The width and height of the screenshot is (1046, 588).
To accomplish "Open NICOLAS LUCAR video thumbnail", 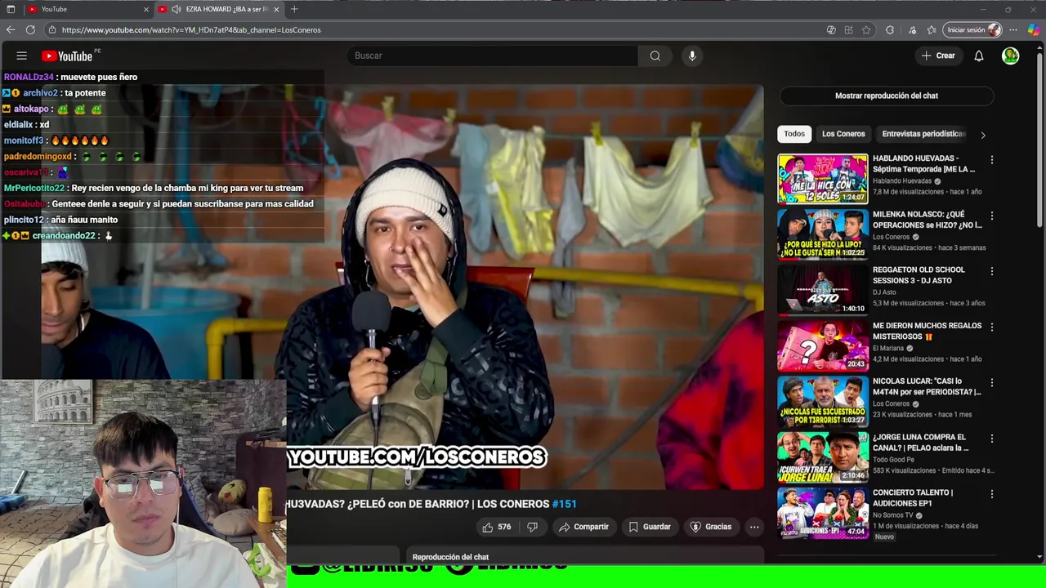I will point(823,401).
